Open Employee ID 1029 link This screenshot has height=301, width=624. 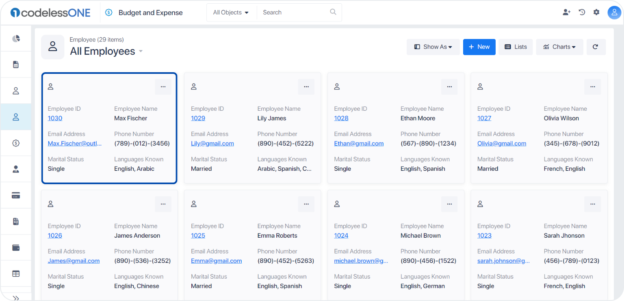pyautogui.click(x=198, y=118)
